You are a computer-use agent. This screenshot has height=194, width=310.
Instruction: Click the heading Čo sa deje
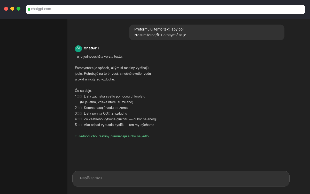(83, 91)
